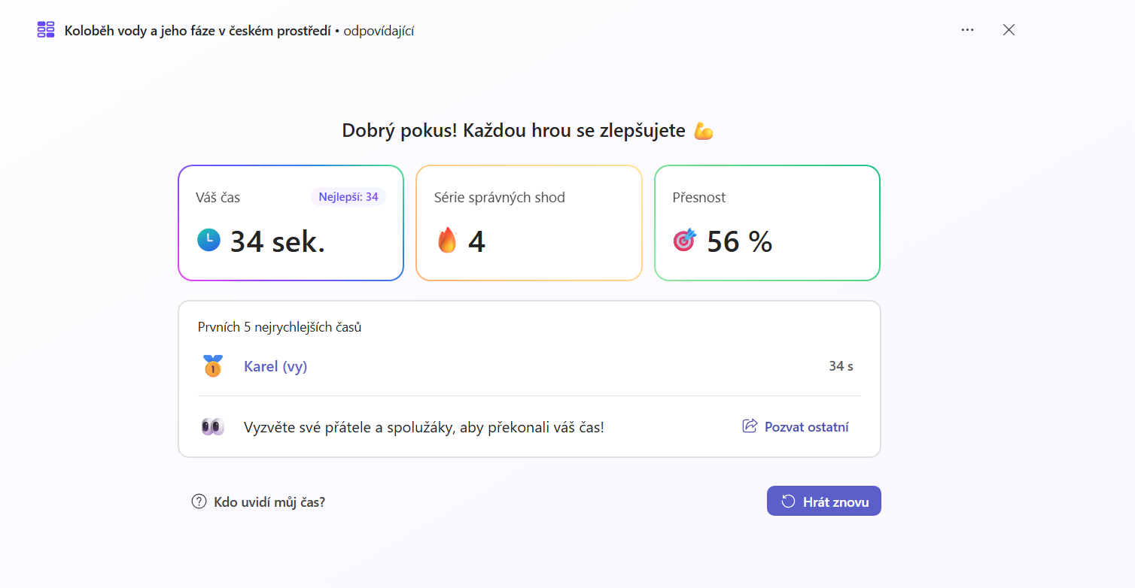Close the results window with X
Screen dimensions: 1135x588
(x=1009, y=30)
